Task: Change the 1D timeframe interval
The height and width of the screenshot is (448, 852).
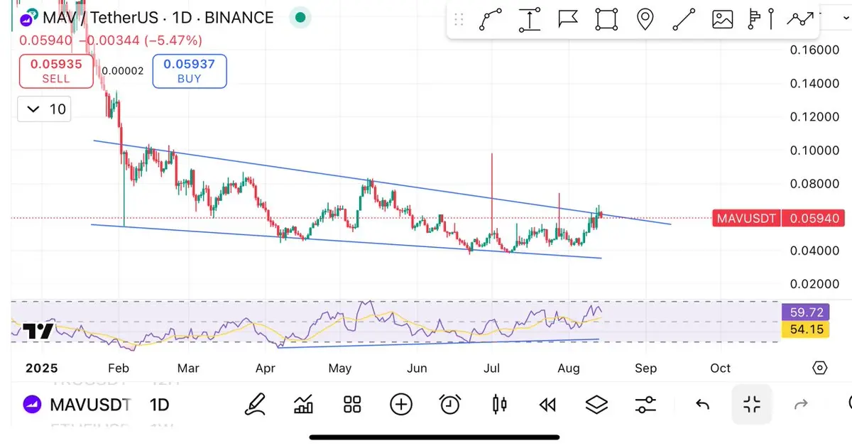Action: [x=159, y=405]
